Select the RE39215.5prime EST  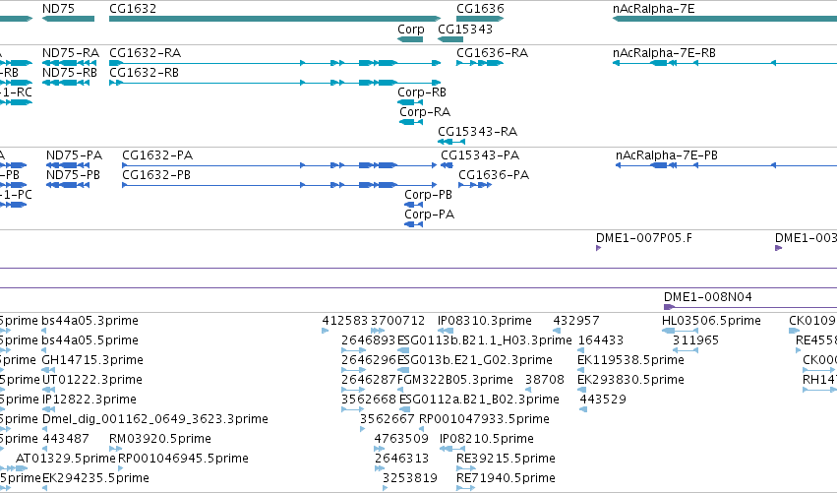[x=466, y=468]
